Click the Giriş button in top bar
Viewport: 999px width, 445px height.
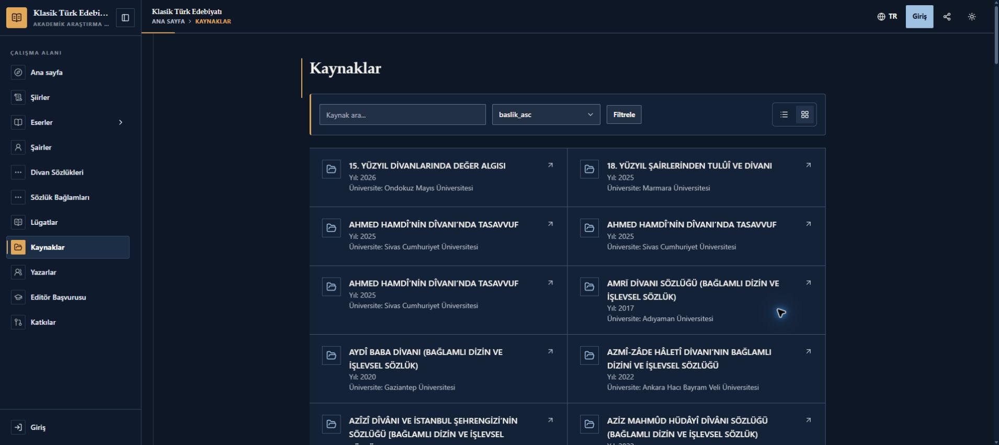pyautogui.click(x=919, y=17)
